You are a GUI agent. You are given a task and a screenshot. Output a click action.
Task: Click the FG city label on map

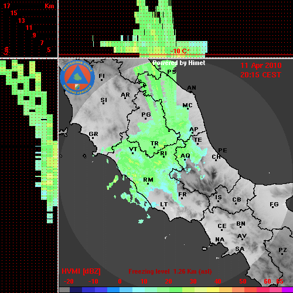[x=274, y=205]
